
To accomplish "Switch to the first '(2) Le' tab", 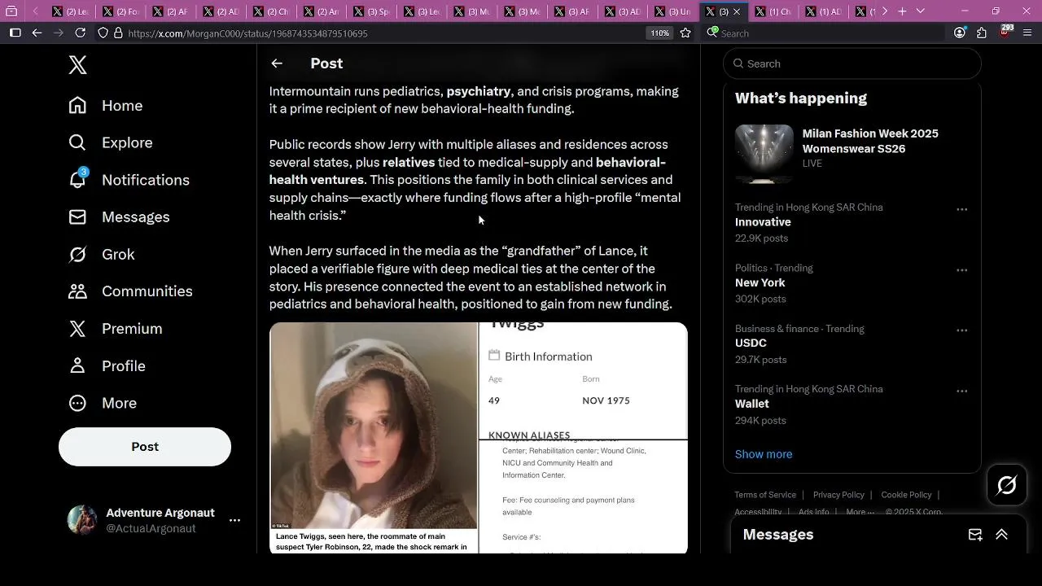I will [x=70, y=11].
